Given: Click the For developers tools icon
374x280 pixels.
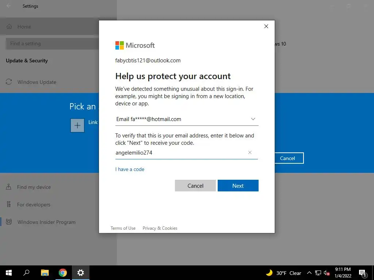Looking at the screenshot, I should pos(9,204).
